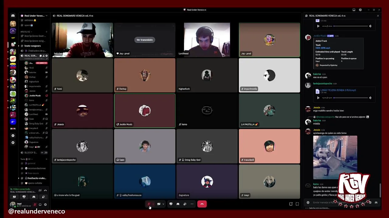Pop out the call window
The image size is (389, 218).
pyautogui.click(x=291, y=204)
